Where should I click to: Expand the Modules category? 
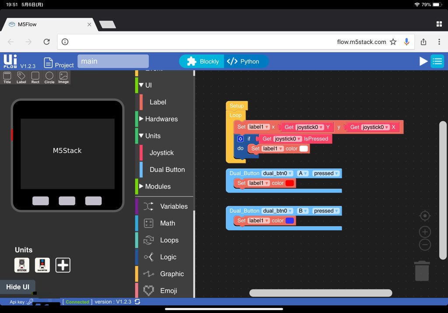(141, 186)
